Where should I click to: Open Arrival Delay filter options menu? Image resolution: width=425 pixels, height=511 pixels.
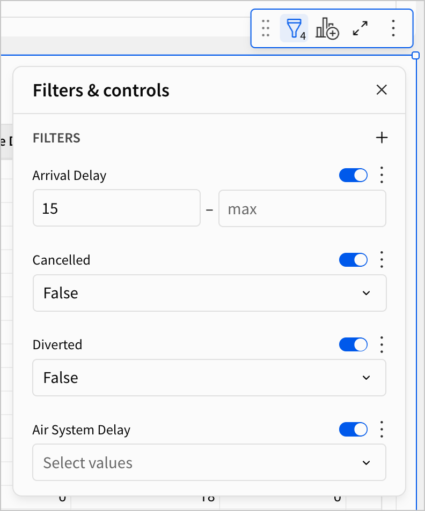point(382,175)
